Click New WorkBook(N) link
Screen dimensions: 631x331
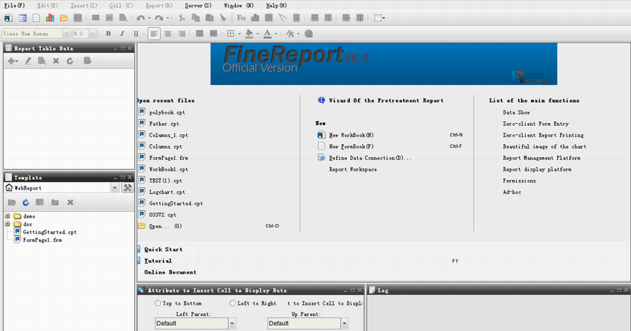[x=351, y=135]
